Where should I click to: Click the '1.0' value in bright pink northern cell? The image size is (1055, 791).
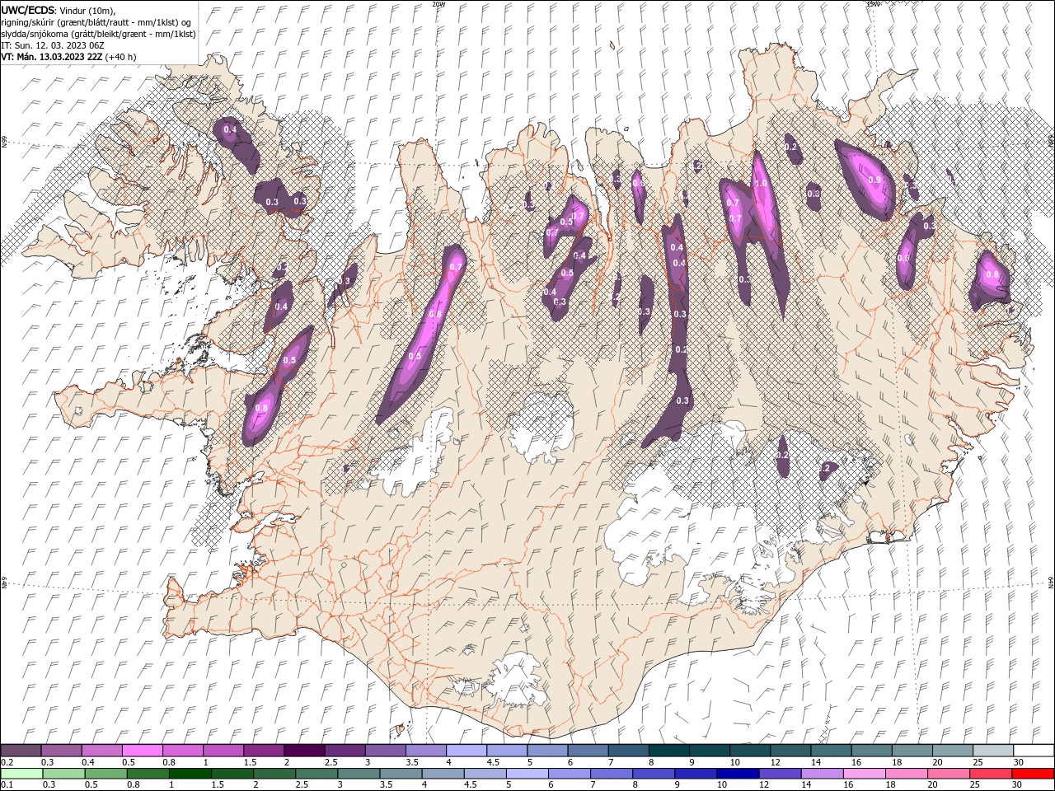[760, 184]
